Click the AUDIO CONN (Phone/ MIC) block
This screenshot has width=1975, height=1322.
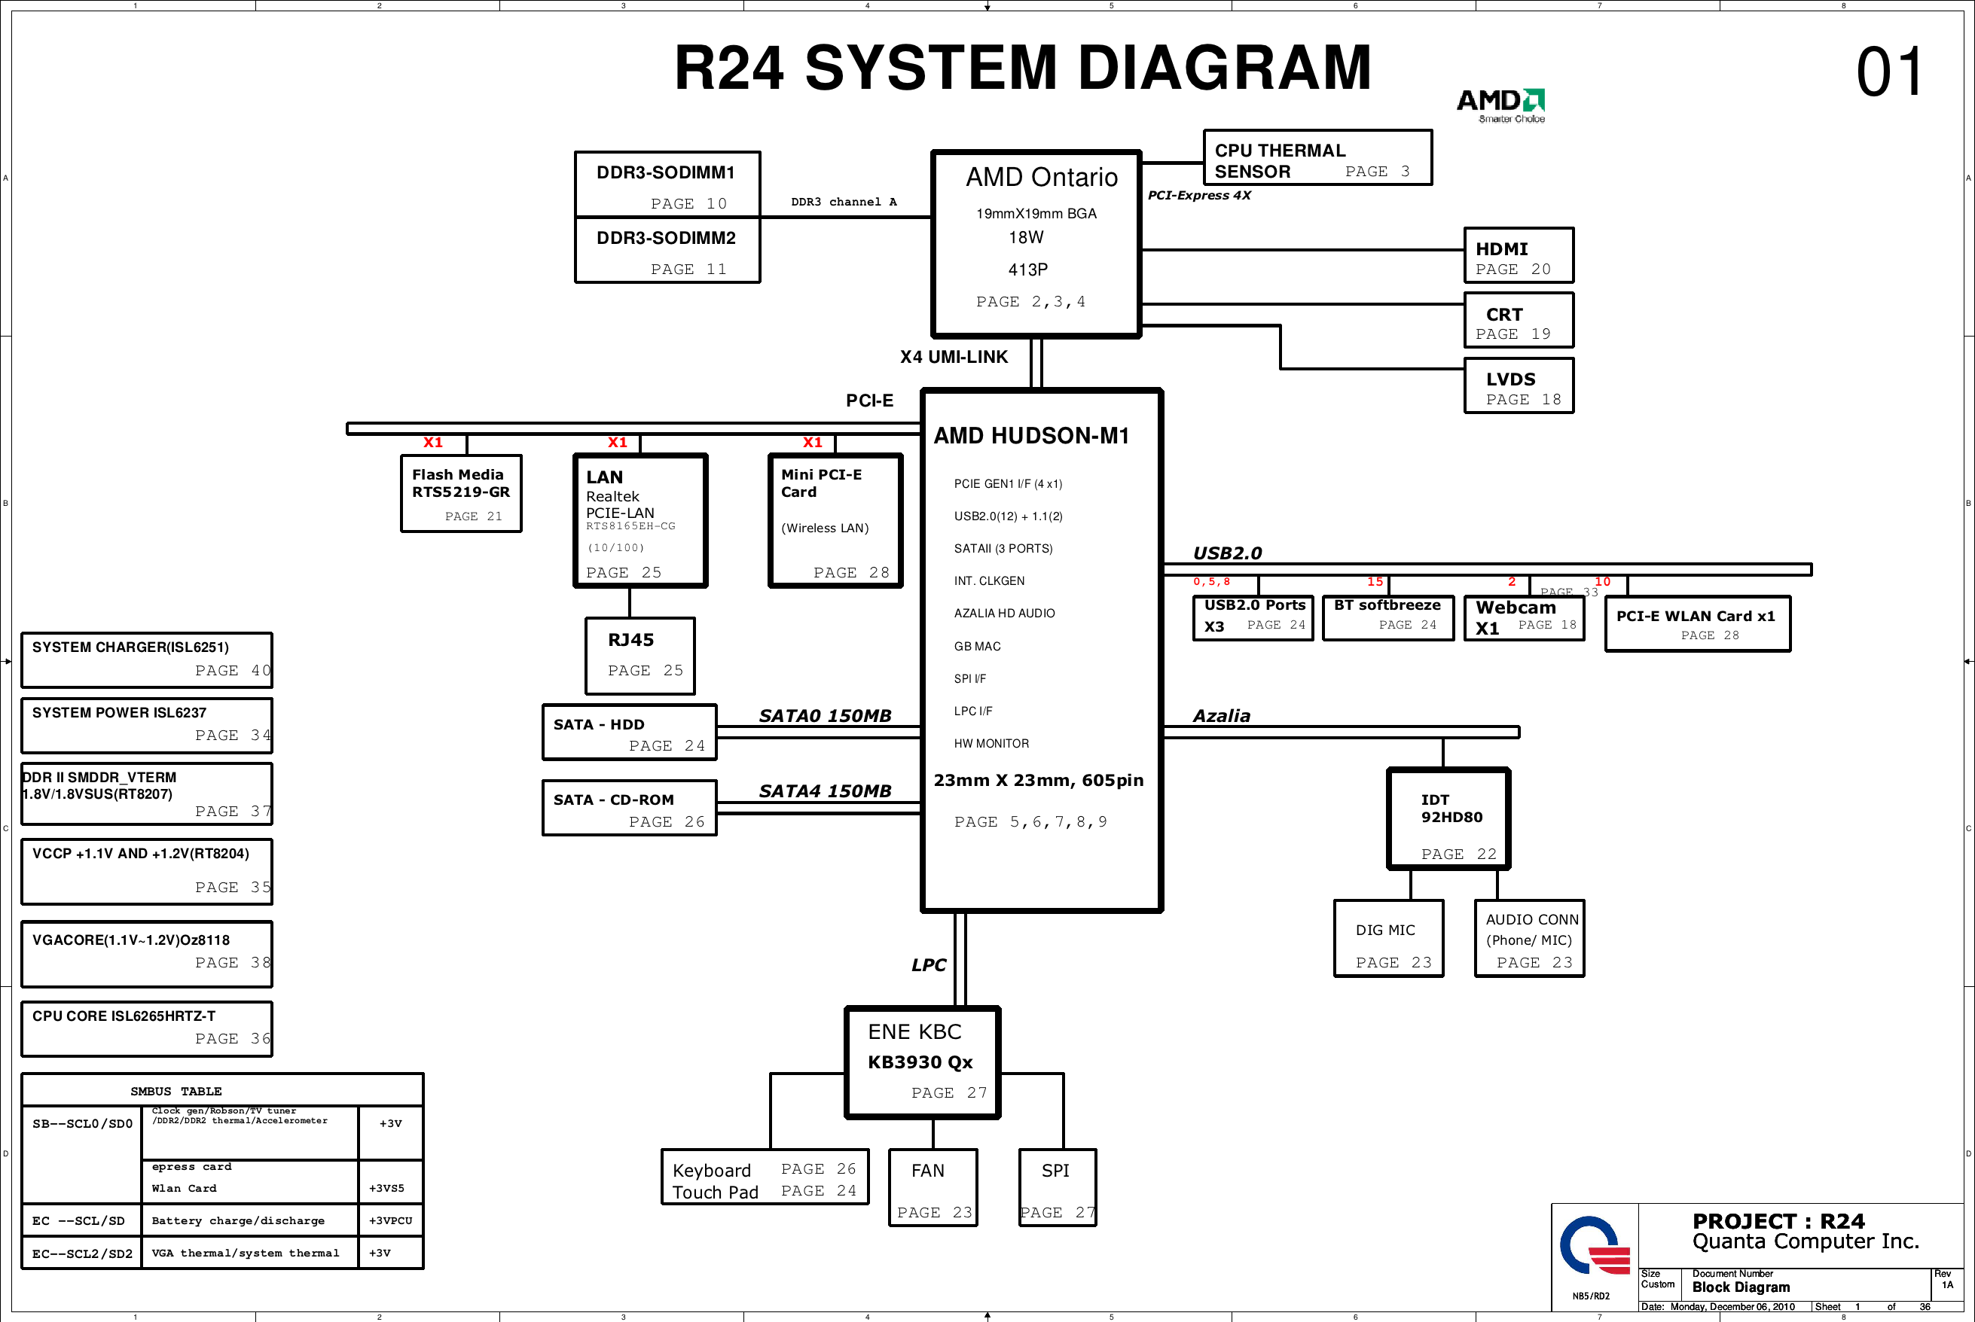tap(1530, 938)
